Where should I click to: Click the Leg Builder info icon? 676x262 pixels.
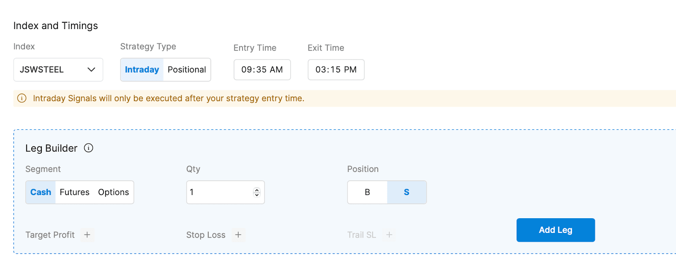88,148
